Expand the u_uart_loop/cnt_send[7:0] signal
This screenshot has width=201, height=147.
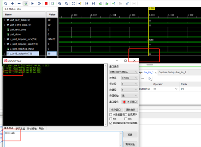pos(5,44)
